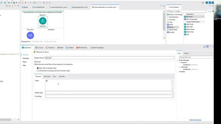Collapse the Mule Message tree node
Screen dimensions: 221x124
pyautogui.click(x=178, y=60)
